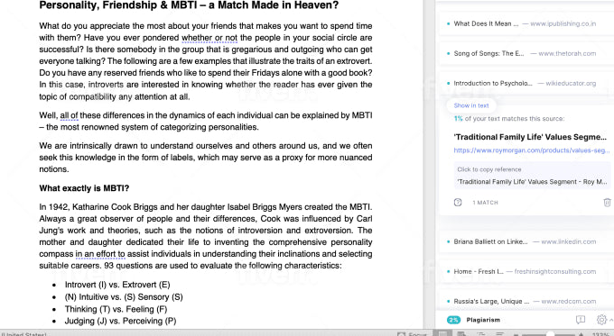
Task: Click the 'What exactly is MBTI?' heading
Action: coord(84,188)
